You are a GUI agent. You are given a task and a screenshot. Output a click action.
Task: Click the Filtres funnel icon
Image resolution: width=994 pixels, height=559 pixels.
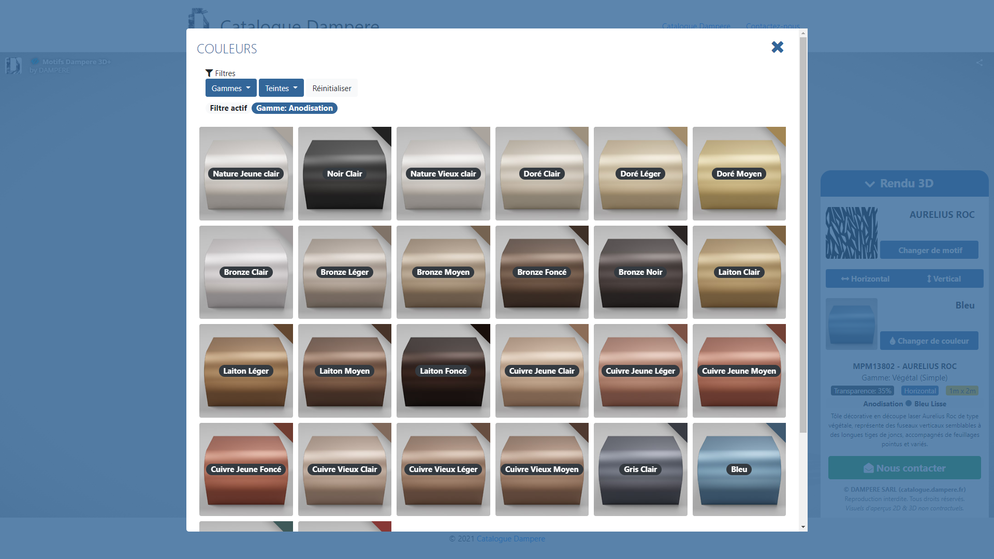pos(209,73)
